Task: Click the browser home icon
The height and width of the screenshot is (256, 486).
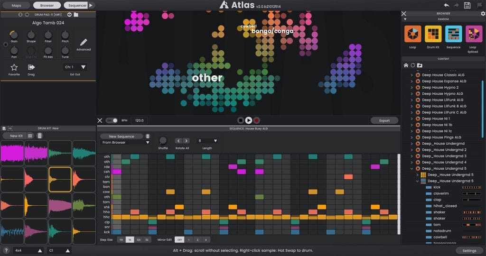Action: (406, 65)
